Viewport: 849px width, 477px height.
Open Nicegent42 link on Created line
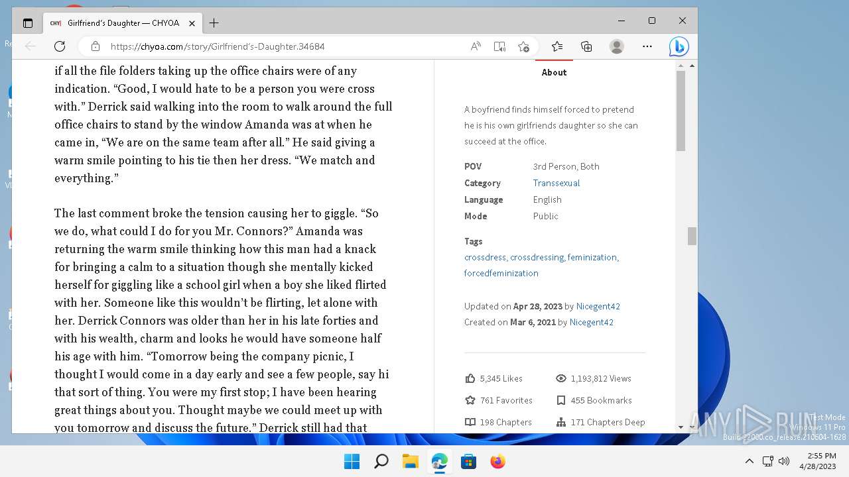[x=591, y=322]
